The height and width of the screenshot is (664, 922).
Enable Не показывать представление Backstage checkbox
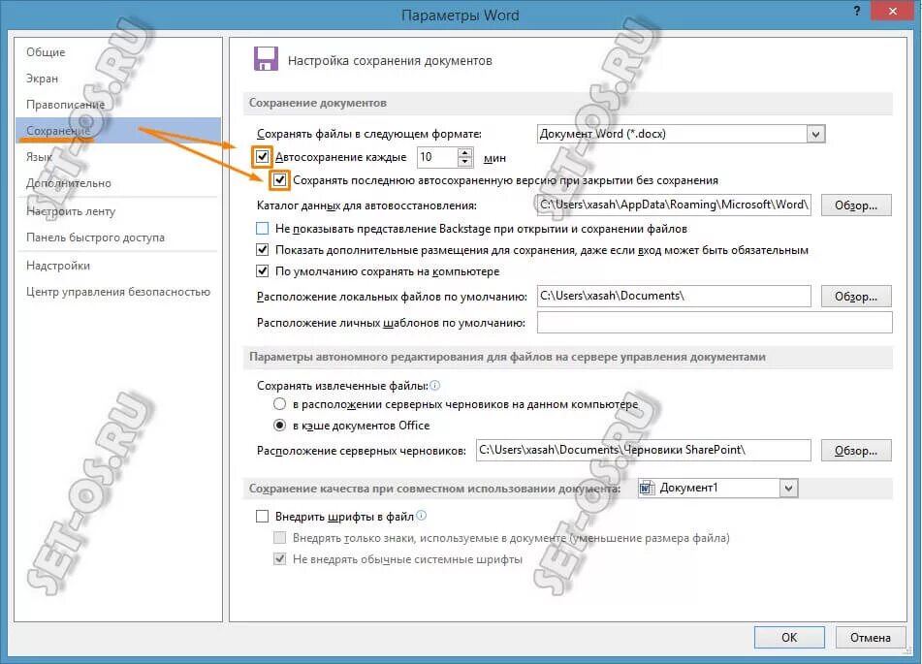263,228
